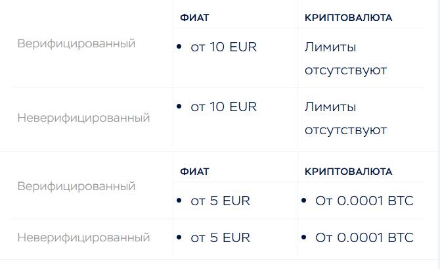The image size is (440, 269).
Task: Select Верифицированный label beside от 5 EUR
Action: 76,186
